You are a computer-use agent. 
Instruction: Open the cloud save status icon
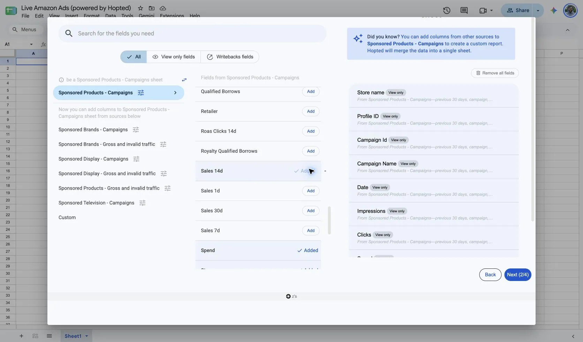[163, 8]
